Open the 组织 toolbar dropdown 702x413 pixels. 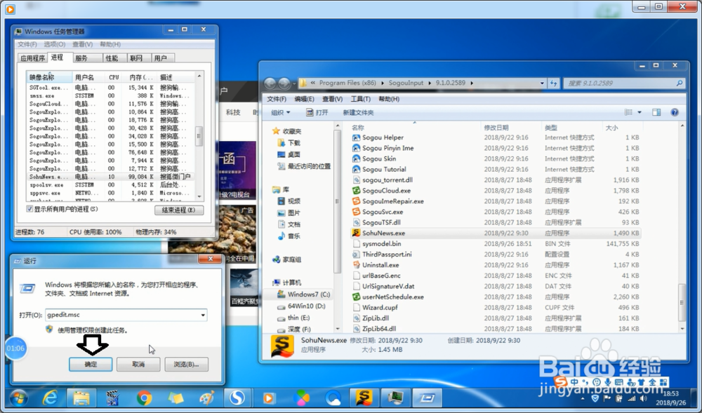(281, 113)
